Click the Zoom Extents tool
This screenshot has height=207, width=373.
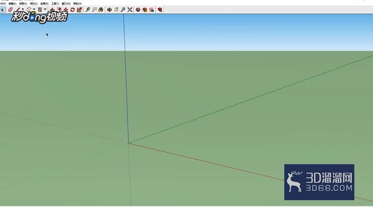pos(130,10)
